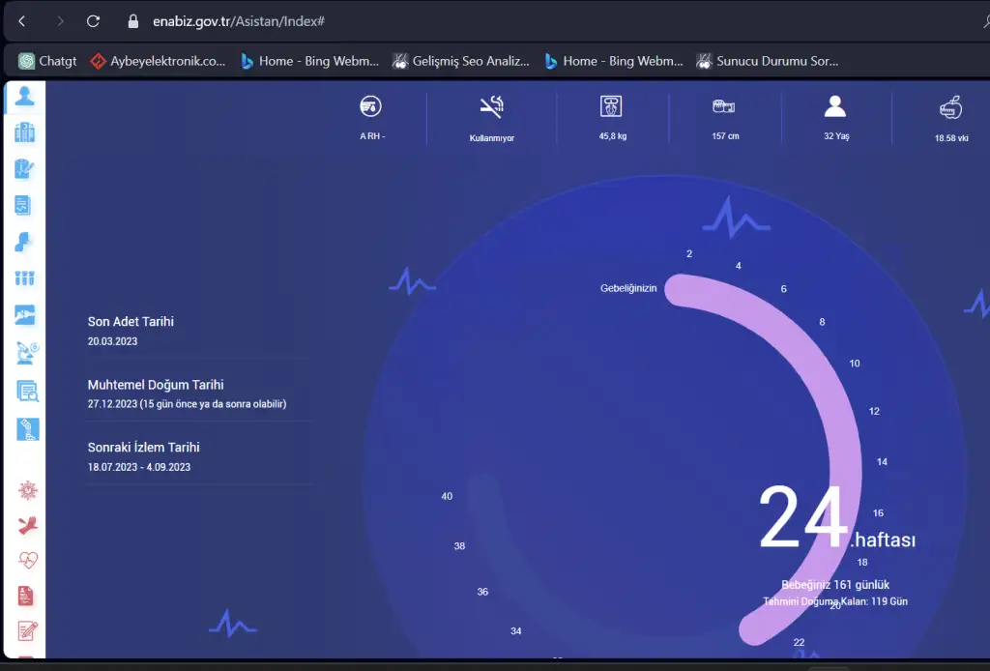Open the red heart pulse sidebar icon
The image size is (990, 671).
tap(28, 560)
